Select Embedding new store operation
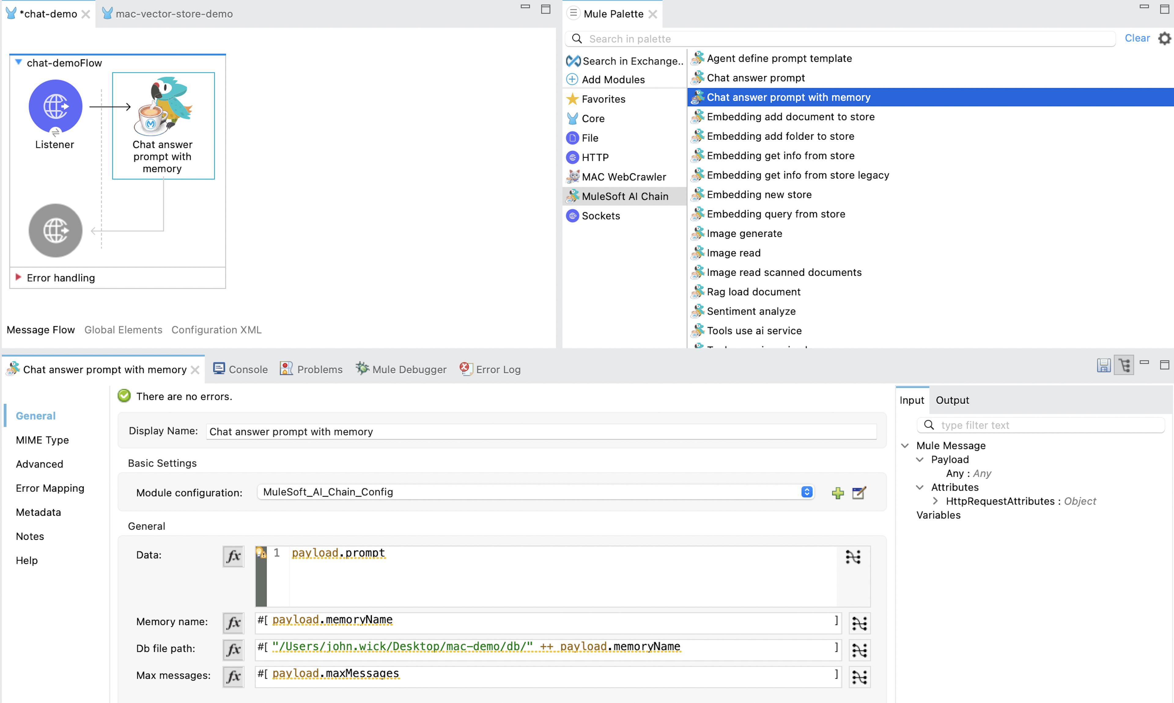Screen dimensions: 1174x703 click(x=759, y=194)
